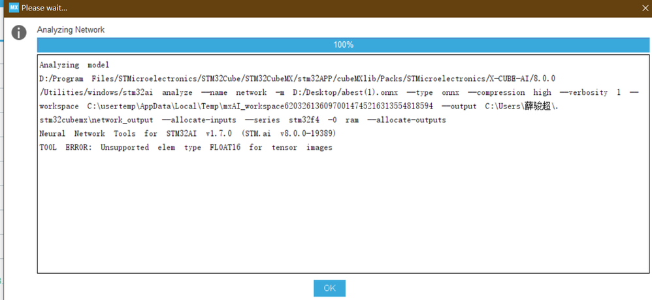Click the OK button
The width and height of the screenshot is (652, 300).
(329, 288)
